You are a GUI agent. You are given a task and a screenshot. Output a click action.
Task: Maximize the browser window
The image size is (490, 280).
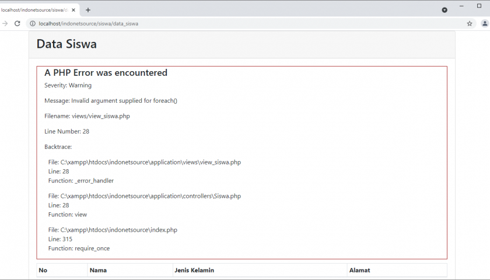click(479, 6)
